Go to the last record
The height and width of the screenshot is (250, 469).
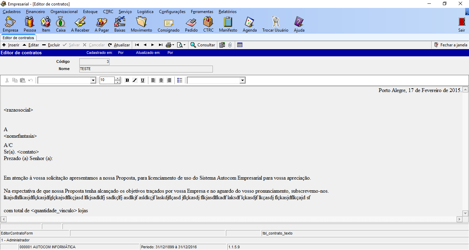point(160,45)
